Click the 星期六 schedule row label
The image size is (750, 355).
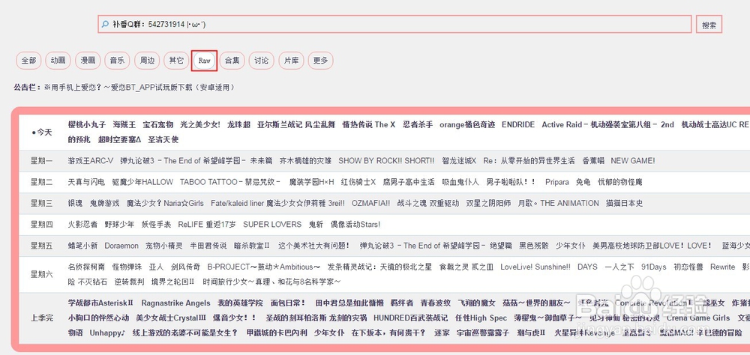click(x=41, y=274)
